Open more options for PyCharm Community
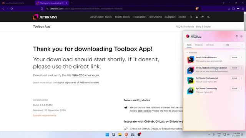The height and width of the screenshot is (138, 246). pyautogui.click(x=242, y=89)
